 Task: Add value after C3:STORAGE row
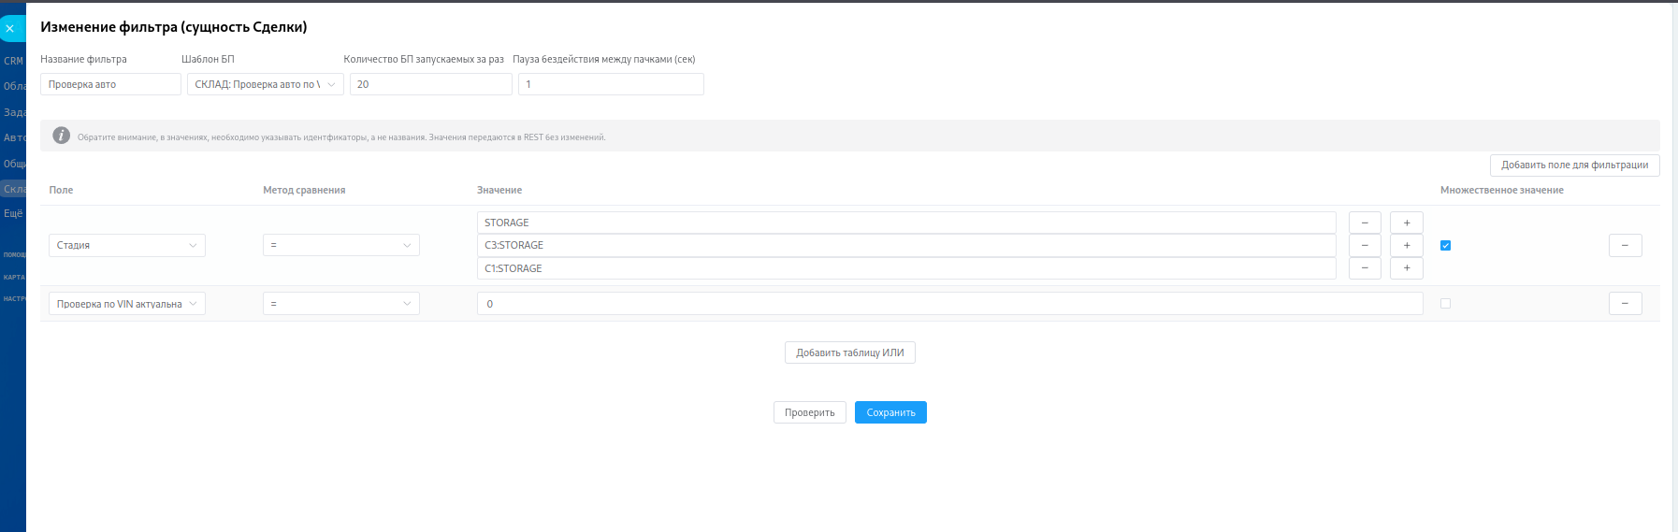[1407, 245]
